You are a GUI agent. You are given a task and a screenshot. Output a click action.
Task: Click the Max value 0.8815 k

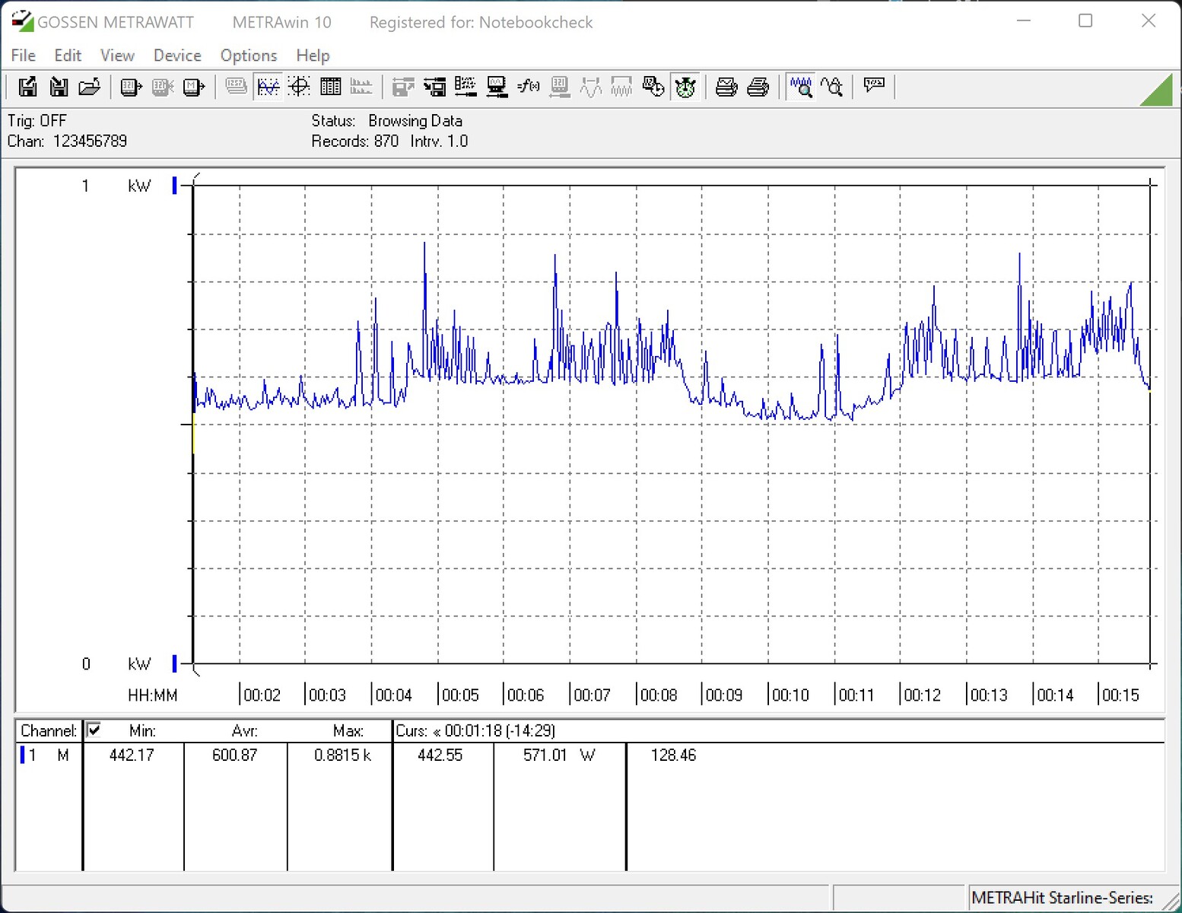(342, 756)
